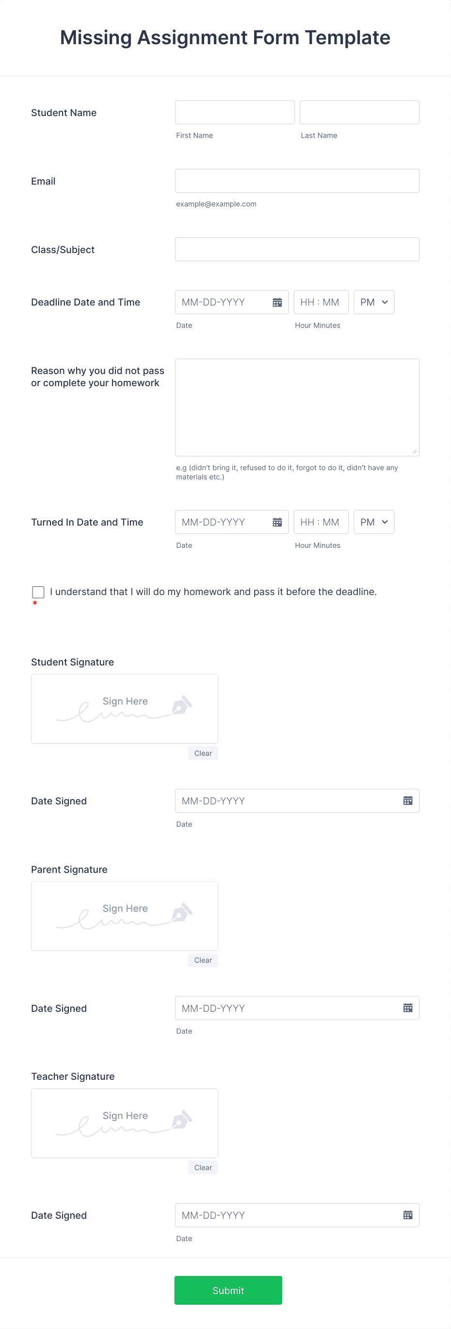The image size is (451, 1329).
Task: Click the Email input field
Action: (x=297, y=181)
